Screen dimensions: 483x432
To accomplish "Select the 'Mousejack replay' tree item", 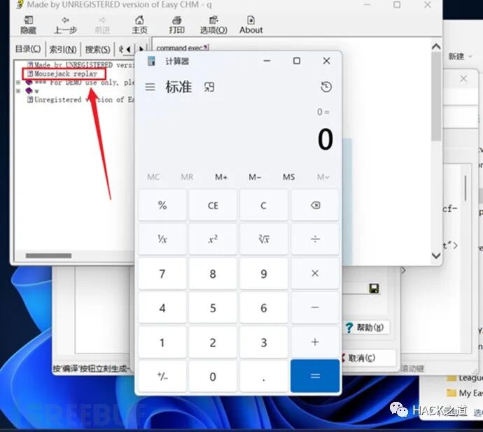I will [65, 74].
